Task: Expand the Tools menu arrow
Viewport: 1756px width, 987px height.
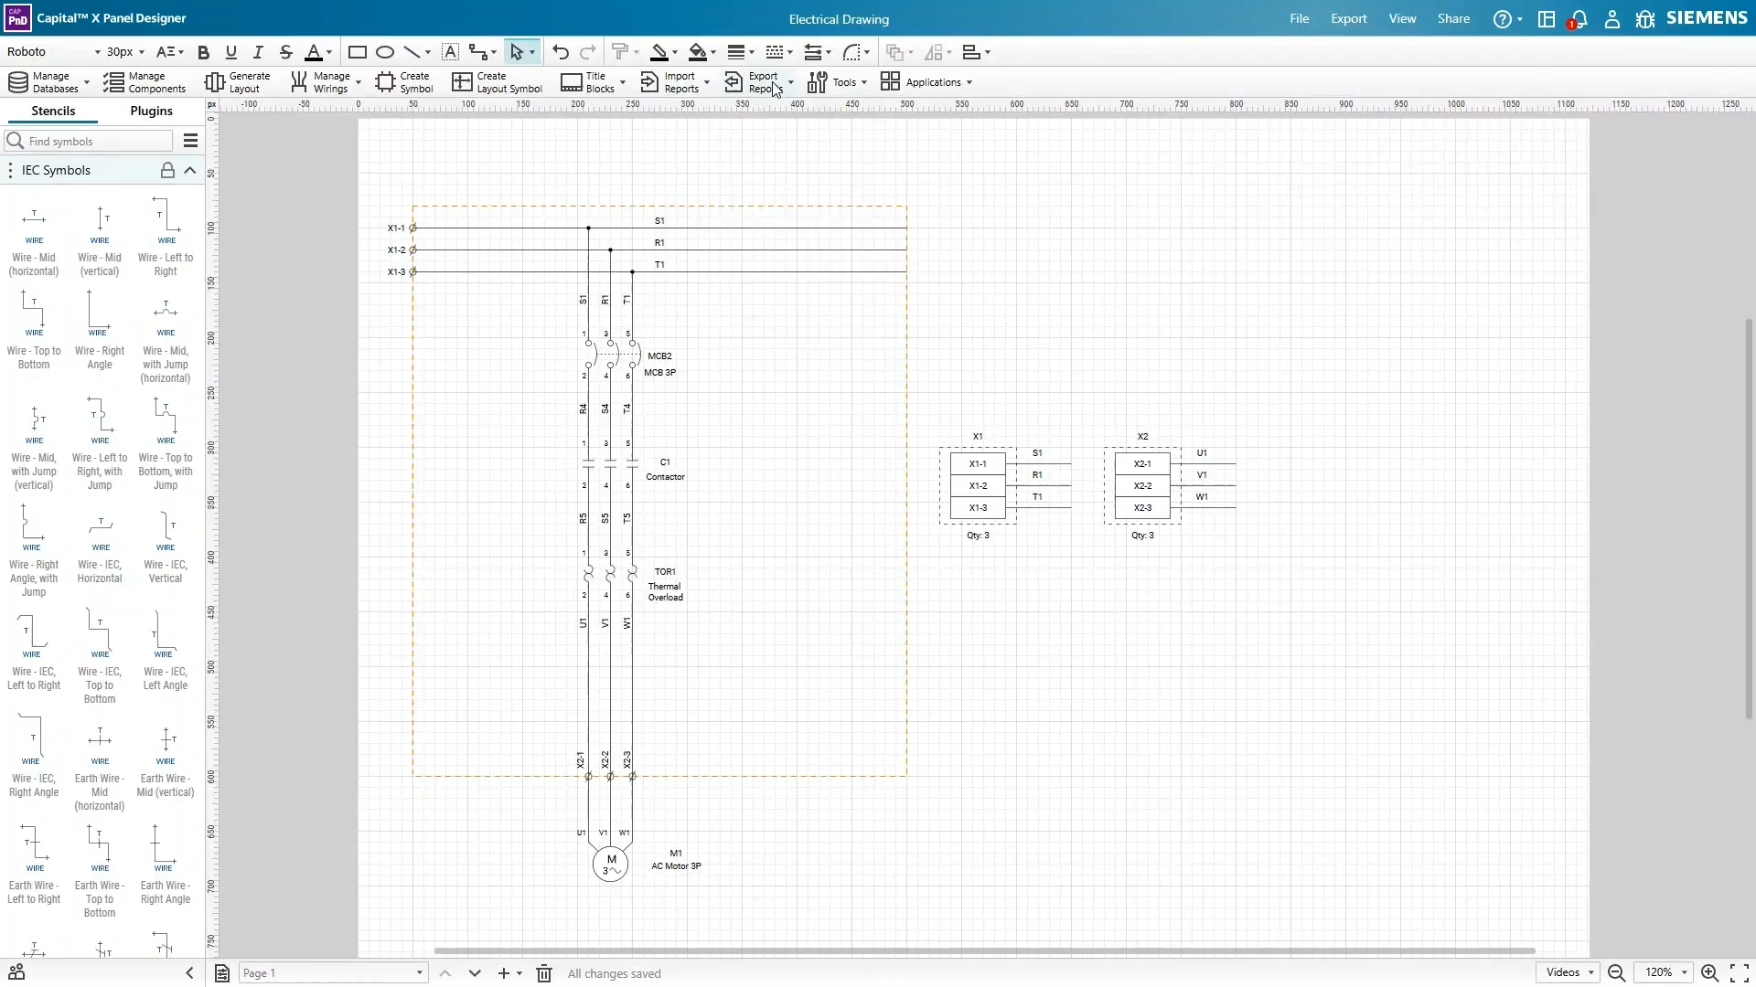Action: pyautogui.click(x=863, y=82)
